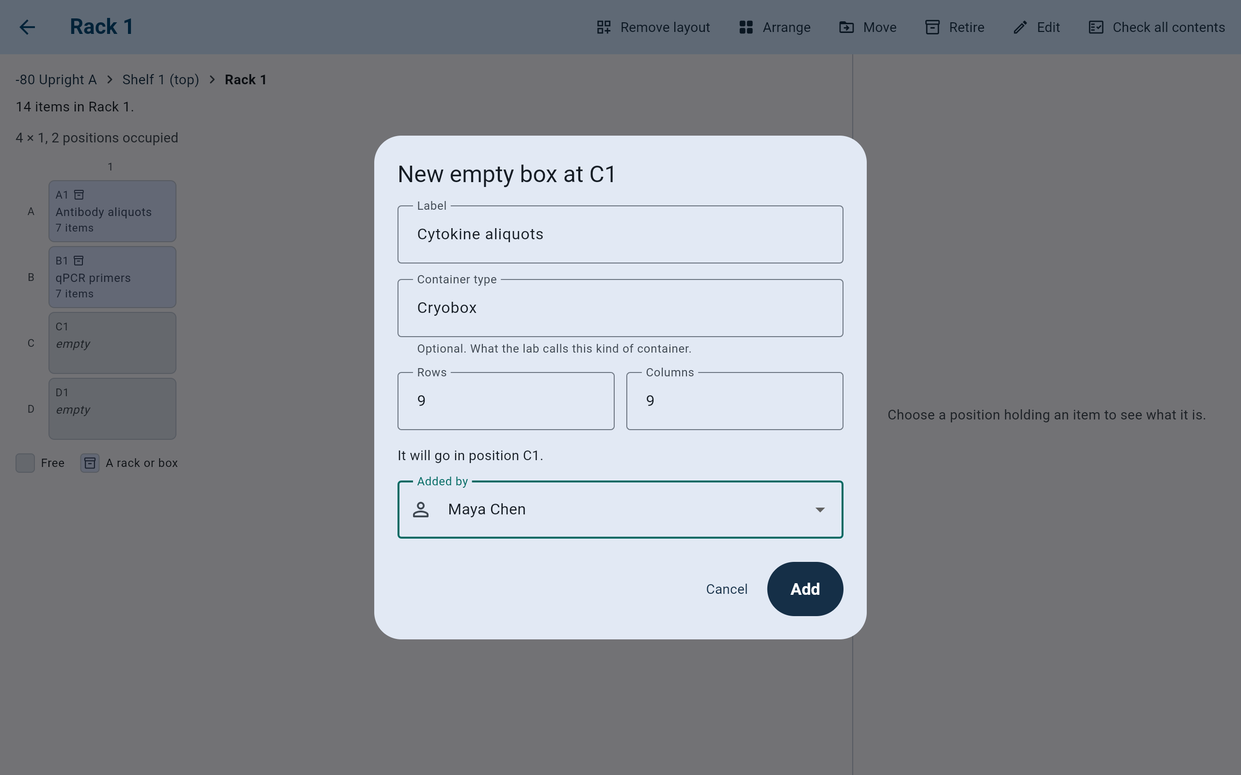Open the Arrange action
This screenshot has height=775, width=1241.
(775, 27)
